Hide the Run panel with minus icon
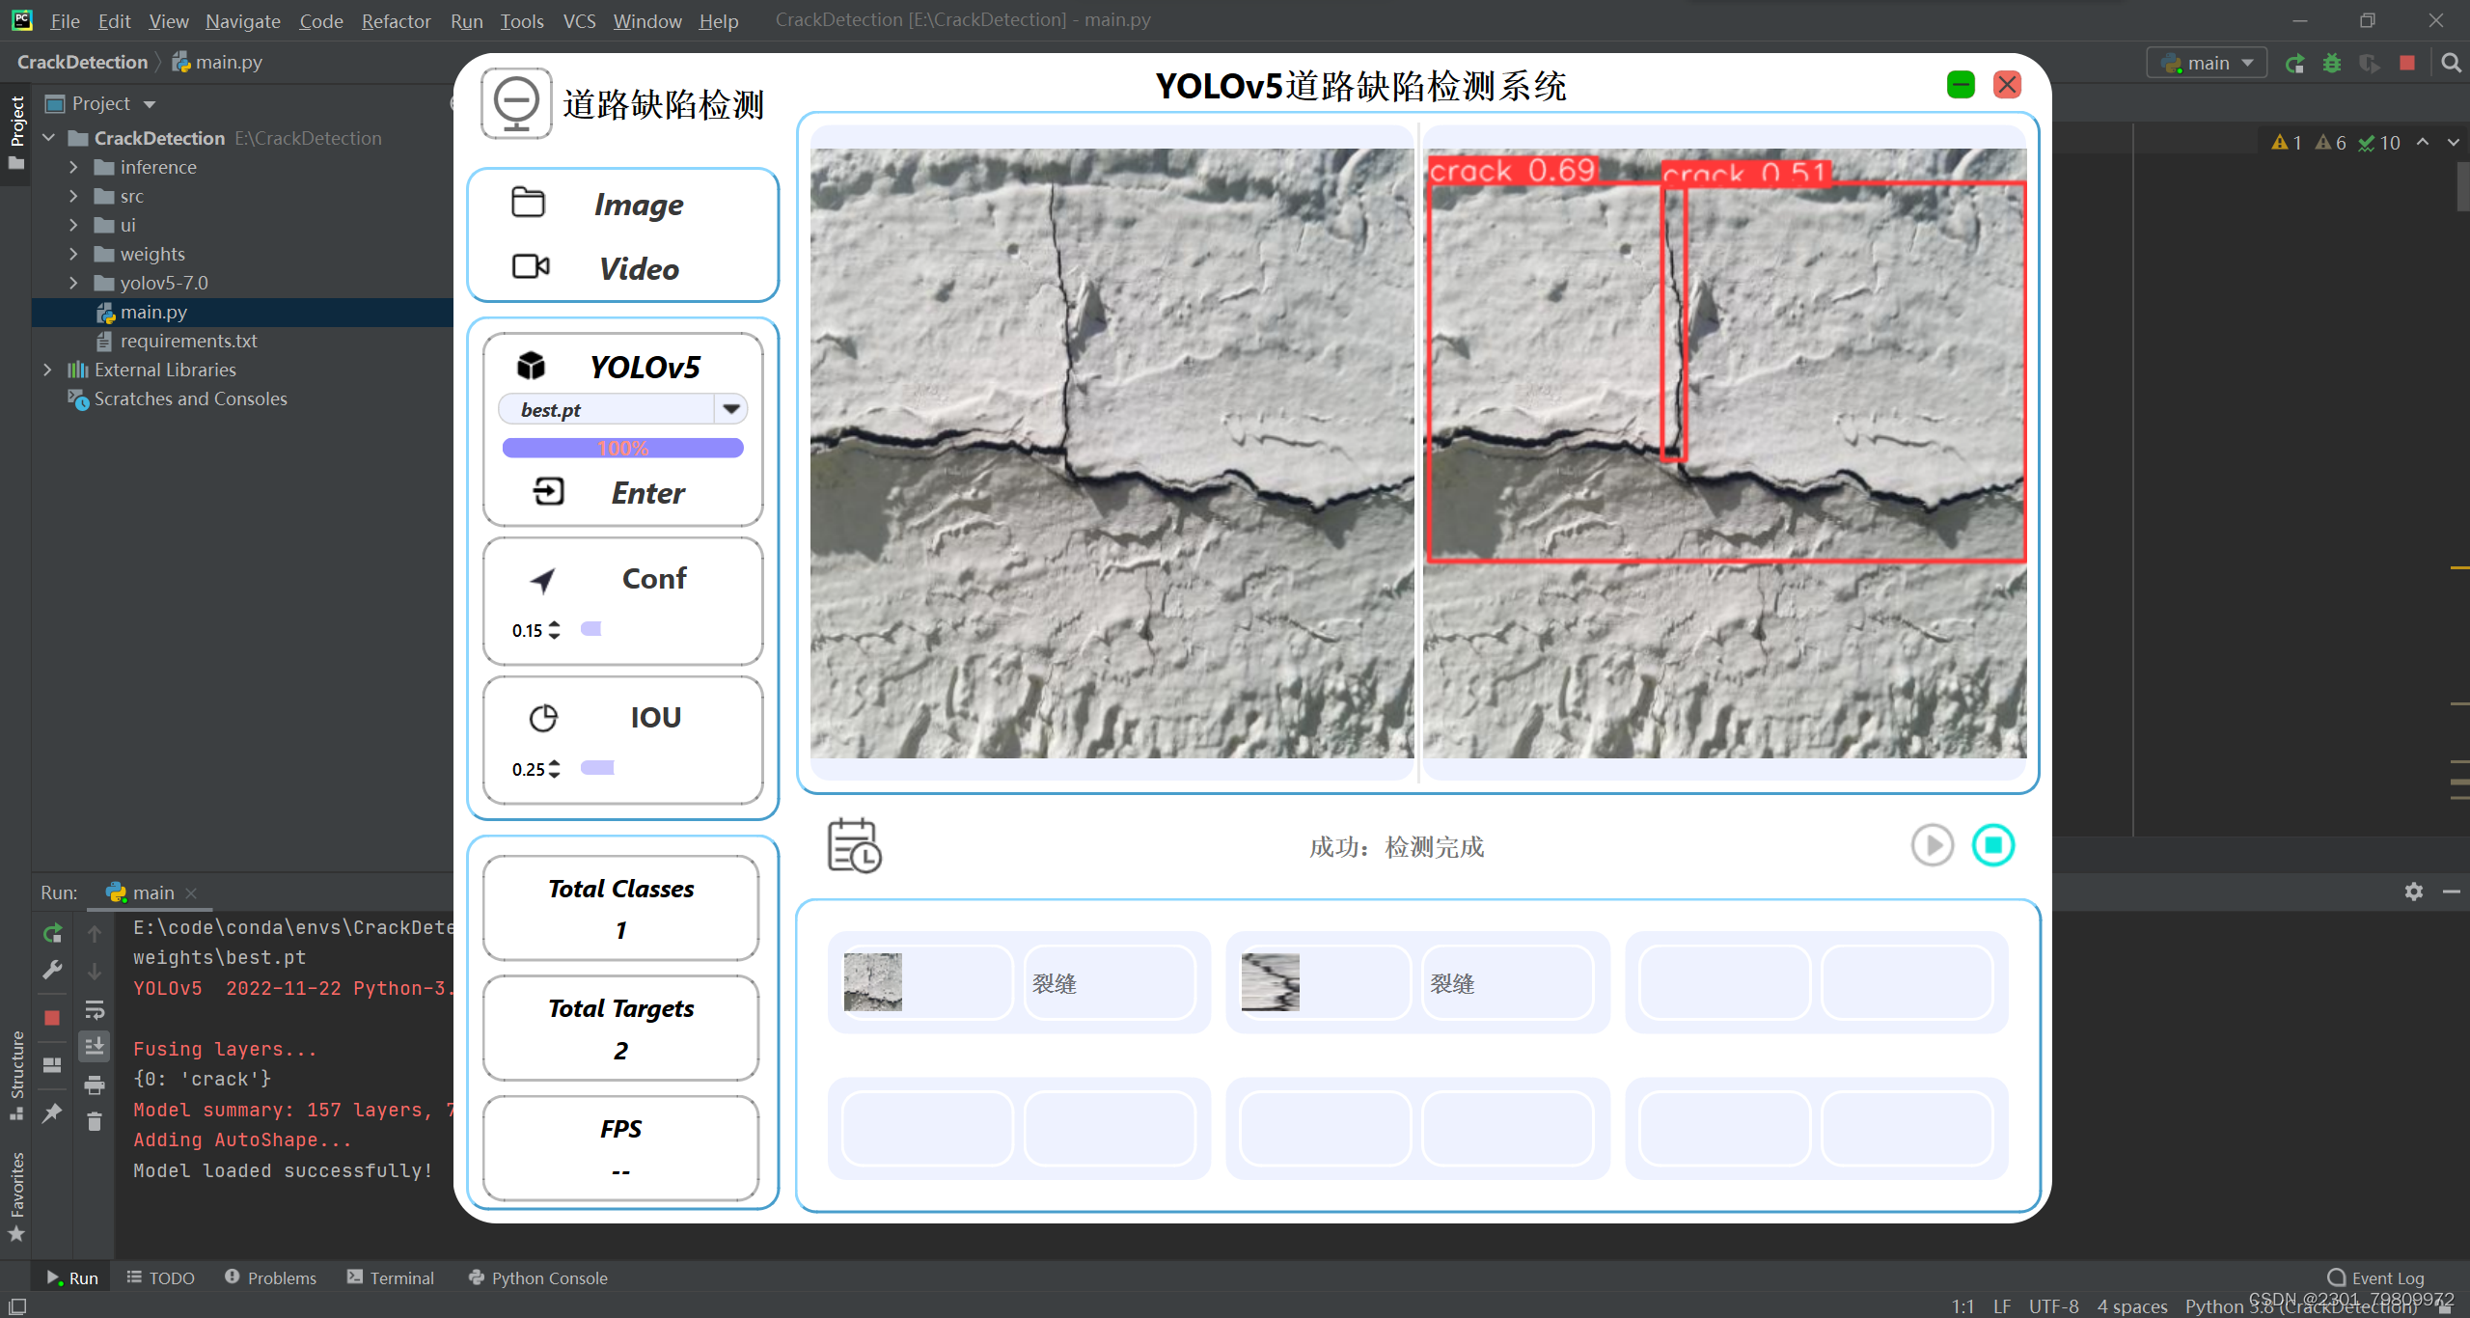The height and width of the screenshot is (1318, 2470). click(x=2451, y=892)
